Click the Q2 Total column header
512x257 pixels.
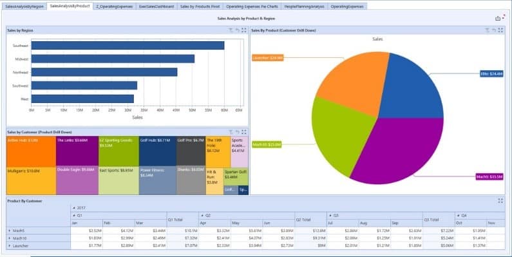[x=310, y=220]
